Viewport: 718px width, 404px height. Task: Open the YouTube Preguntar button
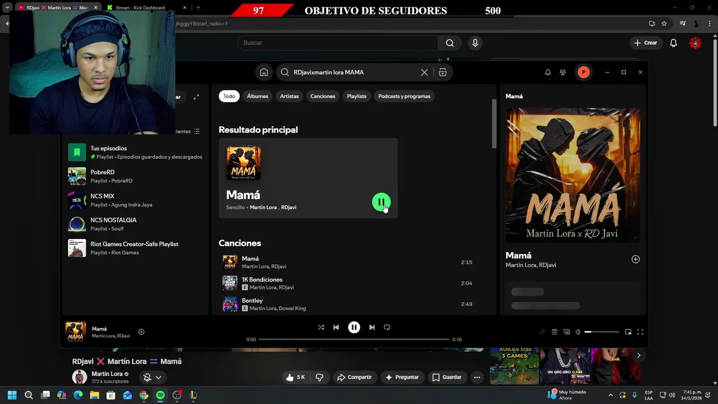(x=402, y=378)
